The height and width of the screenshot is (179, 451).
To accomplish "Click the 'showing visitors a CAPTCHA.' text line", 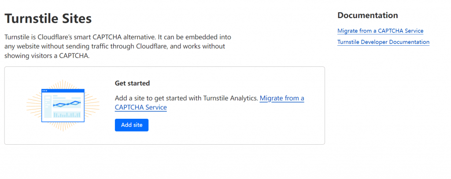I will (47, 56).
